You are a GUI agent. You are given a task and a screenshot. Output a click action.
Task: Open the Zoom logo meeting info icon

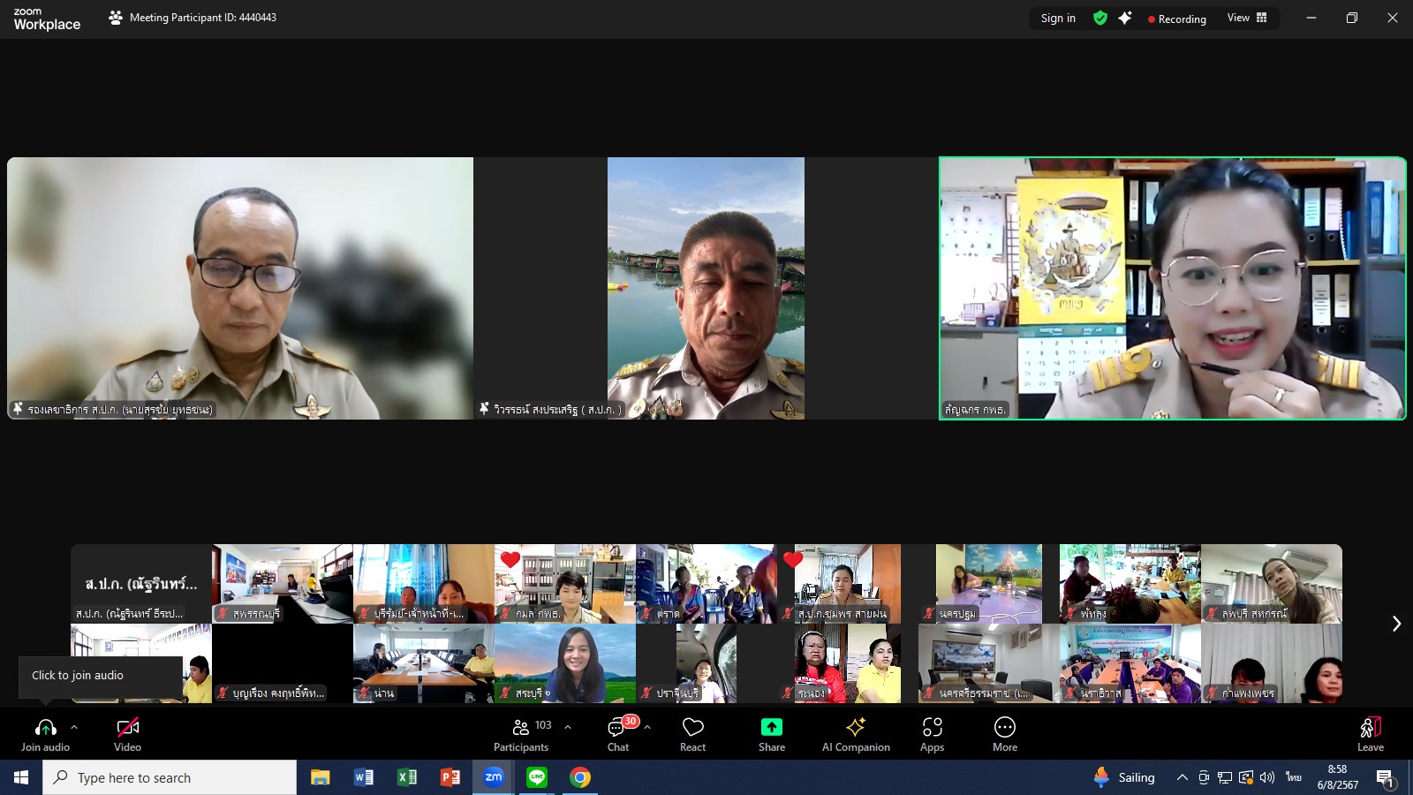[116, 18]
